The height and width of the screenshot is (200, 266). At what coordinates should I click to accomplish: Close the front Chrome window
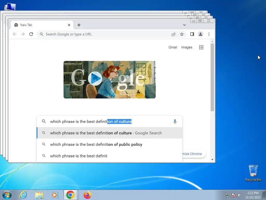coord(209,21)
